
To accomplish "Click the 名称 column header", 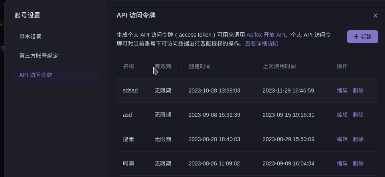I will coord(128,66).
